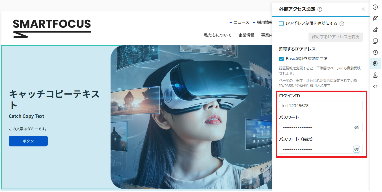382x192 pixels.
Task: Click the ログインID input field
Action: tap(321, 106)
